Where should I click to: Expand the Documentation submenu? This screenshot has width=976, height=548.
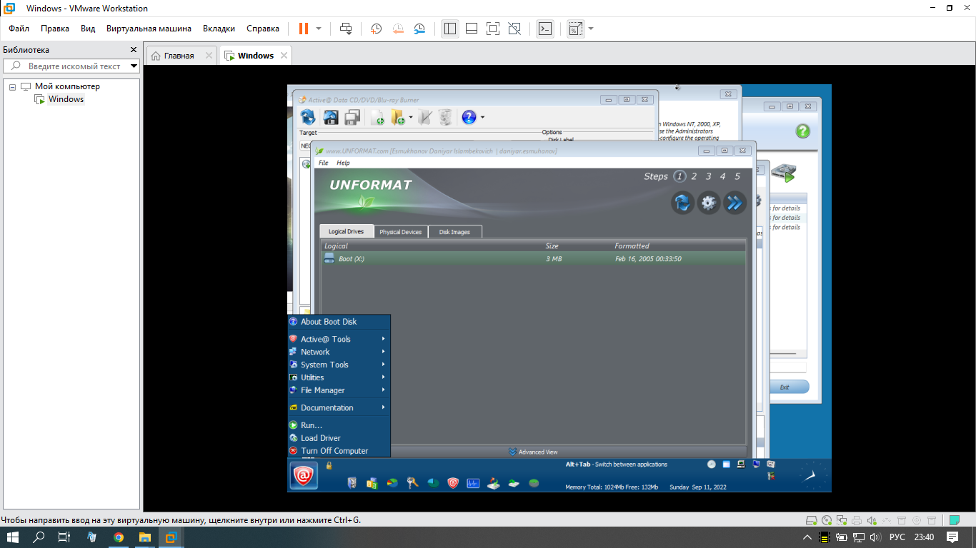coord(339,408)
